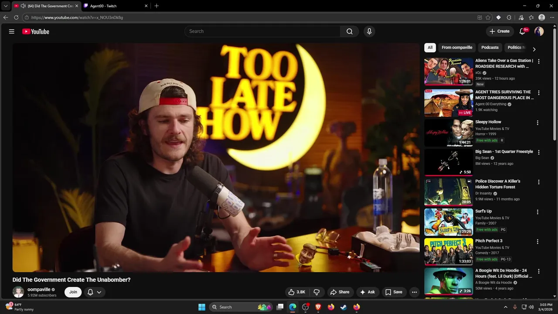
Task: Open Big Sean 1st Quarter Freestyle title
Action: (504, 152)
